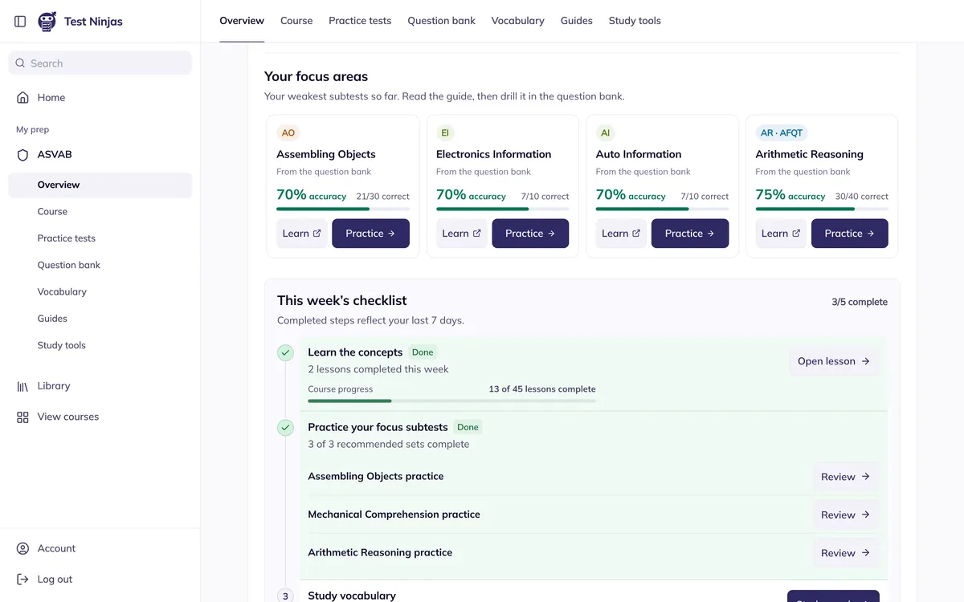964x602 pixels.
Task: Click the AR · AFQT badge
Action: tap(782, 133)
